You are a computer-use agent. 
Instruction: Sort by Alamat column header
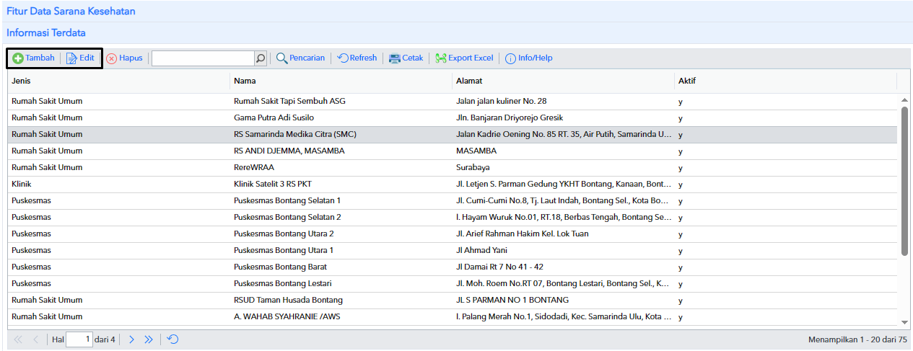coord(563,81)
